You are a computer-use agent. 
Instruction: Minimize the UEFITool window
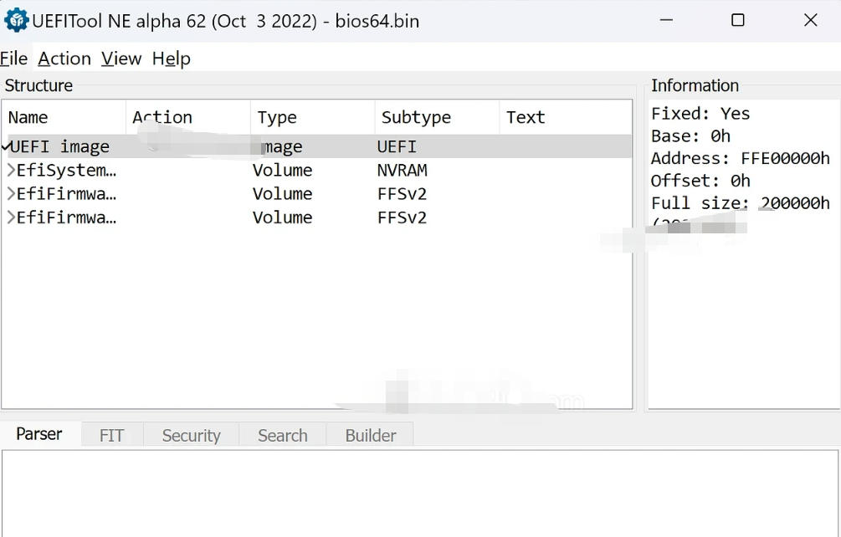(666, 20)
